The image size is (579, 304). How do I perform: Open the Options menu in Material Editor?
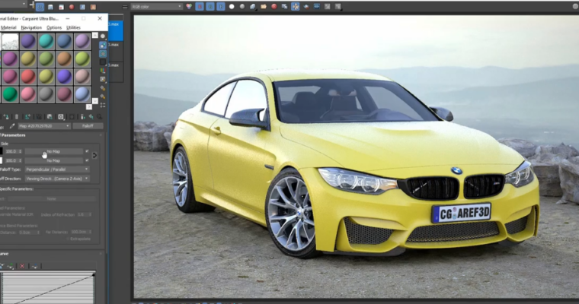[54, 27]
